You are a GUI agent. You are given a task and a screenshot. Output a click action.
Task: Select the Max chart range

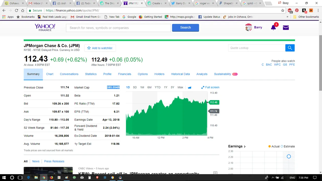click(180, 87)
